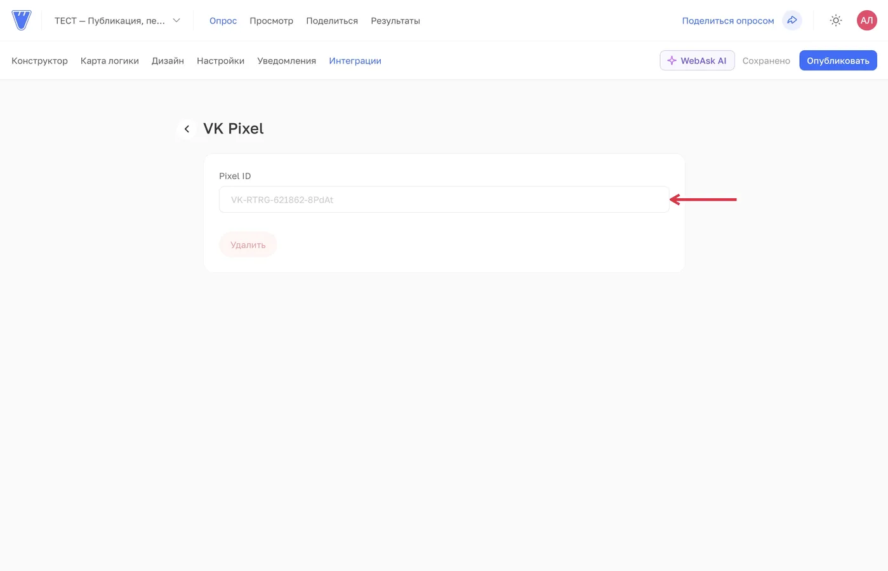
Task: Open the Карта логики section
Action: pos(110,61)
